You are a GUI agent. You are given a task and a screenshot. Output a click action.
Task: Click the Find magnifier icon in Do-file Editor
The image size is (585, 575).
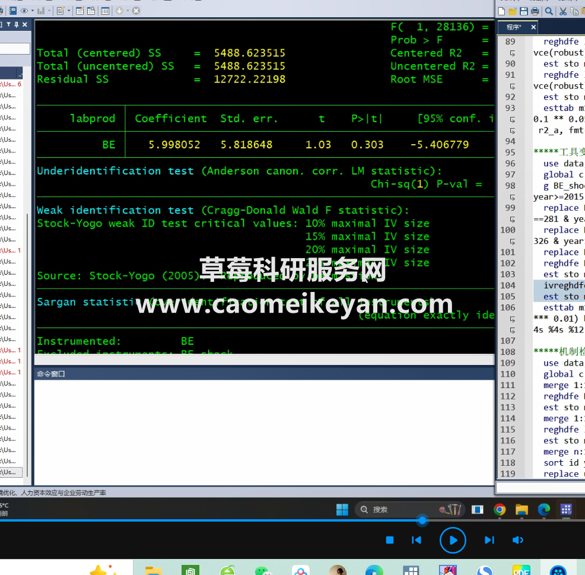pos(549,11)
